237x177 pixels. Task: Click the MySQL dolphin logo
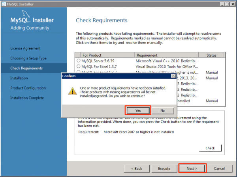coord(26,13)
